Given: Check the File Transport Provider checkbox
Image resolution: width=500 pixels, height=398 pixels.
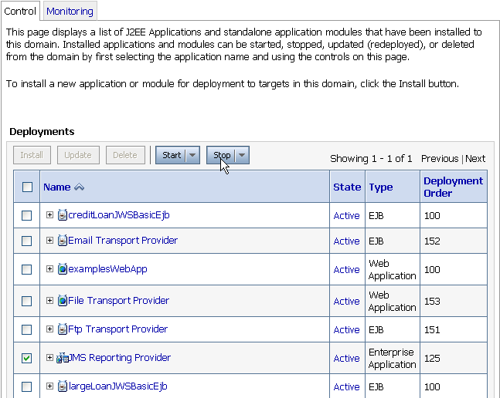Looking at the screenshot, I should [x=26, y=301].
